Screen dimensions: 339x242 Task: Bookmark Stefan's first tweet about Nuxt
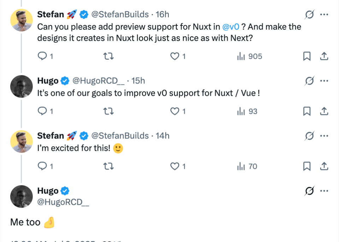tap(307, 56)
